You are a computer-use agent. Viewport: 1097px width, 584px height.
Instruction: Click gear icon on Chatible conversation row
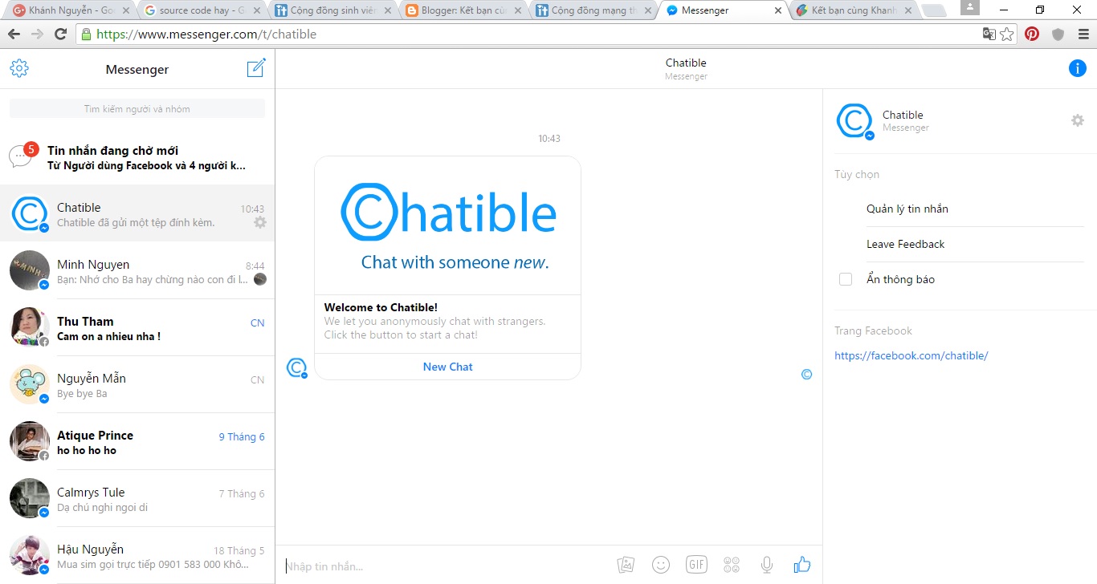(259, 222)
